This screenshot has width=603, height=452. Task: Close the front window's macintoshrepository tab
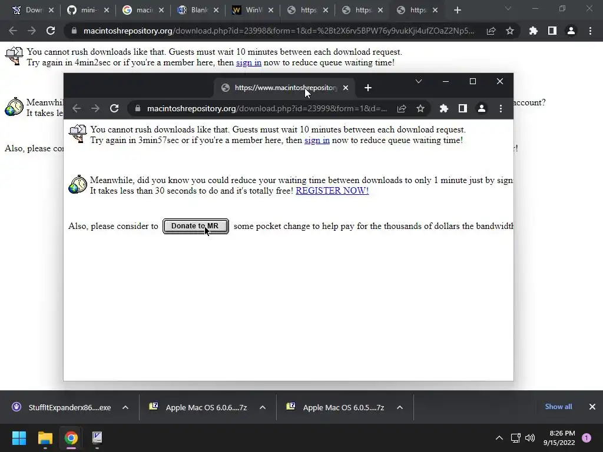[x=346, y=88]
